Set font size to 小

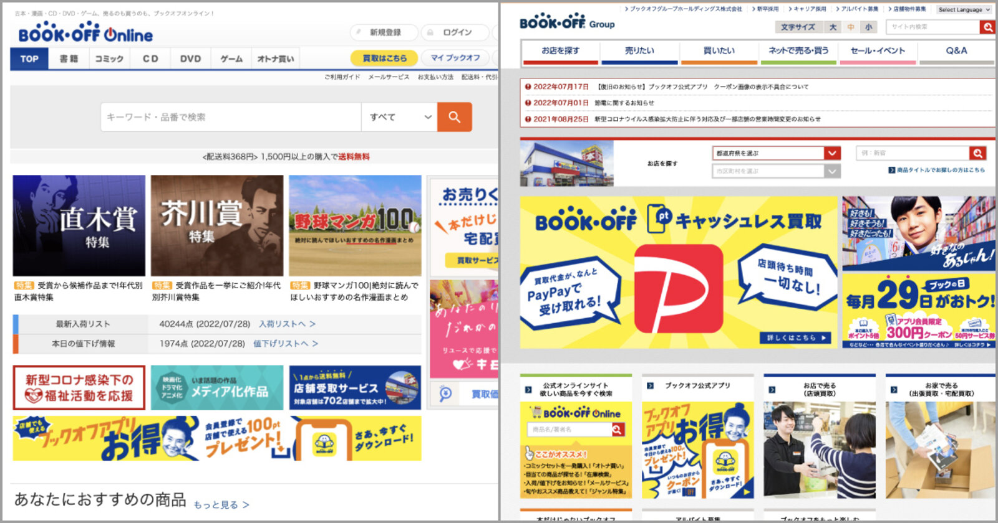(x=868, y=27)
